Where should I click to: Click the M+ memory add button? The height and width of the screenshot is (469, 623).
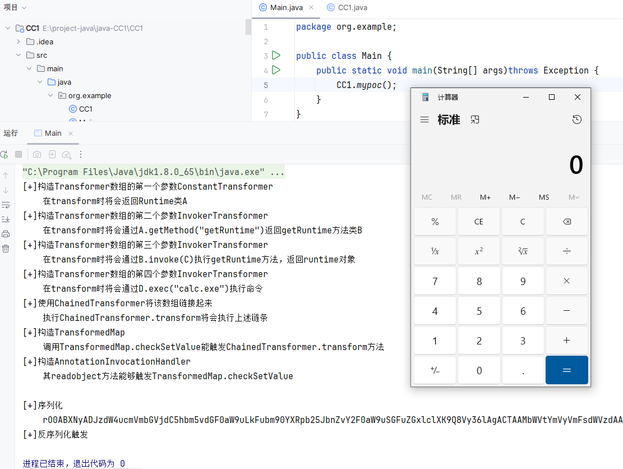485,197
